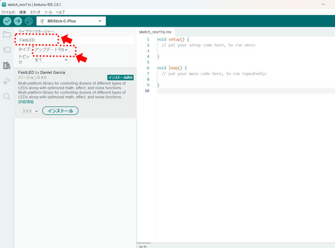
Task: Click the FastLED by Daniel Garcia title
Action: click(x=42, y=72)
